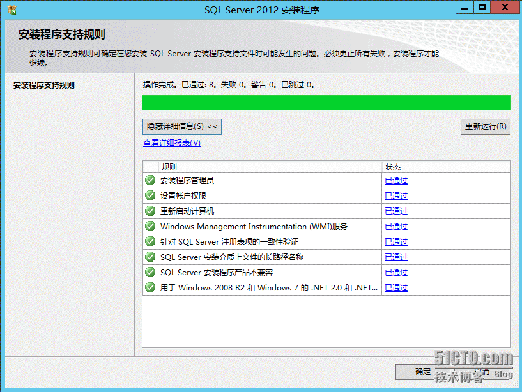Select rule SQL Server 安装程序产品不兼容
Image resolution: width=522 pixels, height=392 pixels.
tap(217, 272)
